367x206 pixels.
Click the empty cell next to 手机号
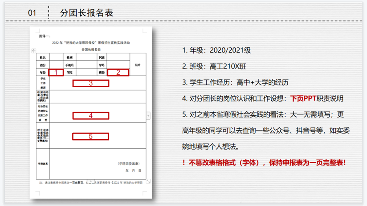[x=87, y=65]
